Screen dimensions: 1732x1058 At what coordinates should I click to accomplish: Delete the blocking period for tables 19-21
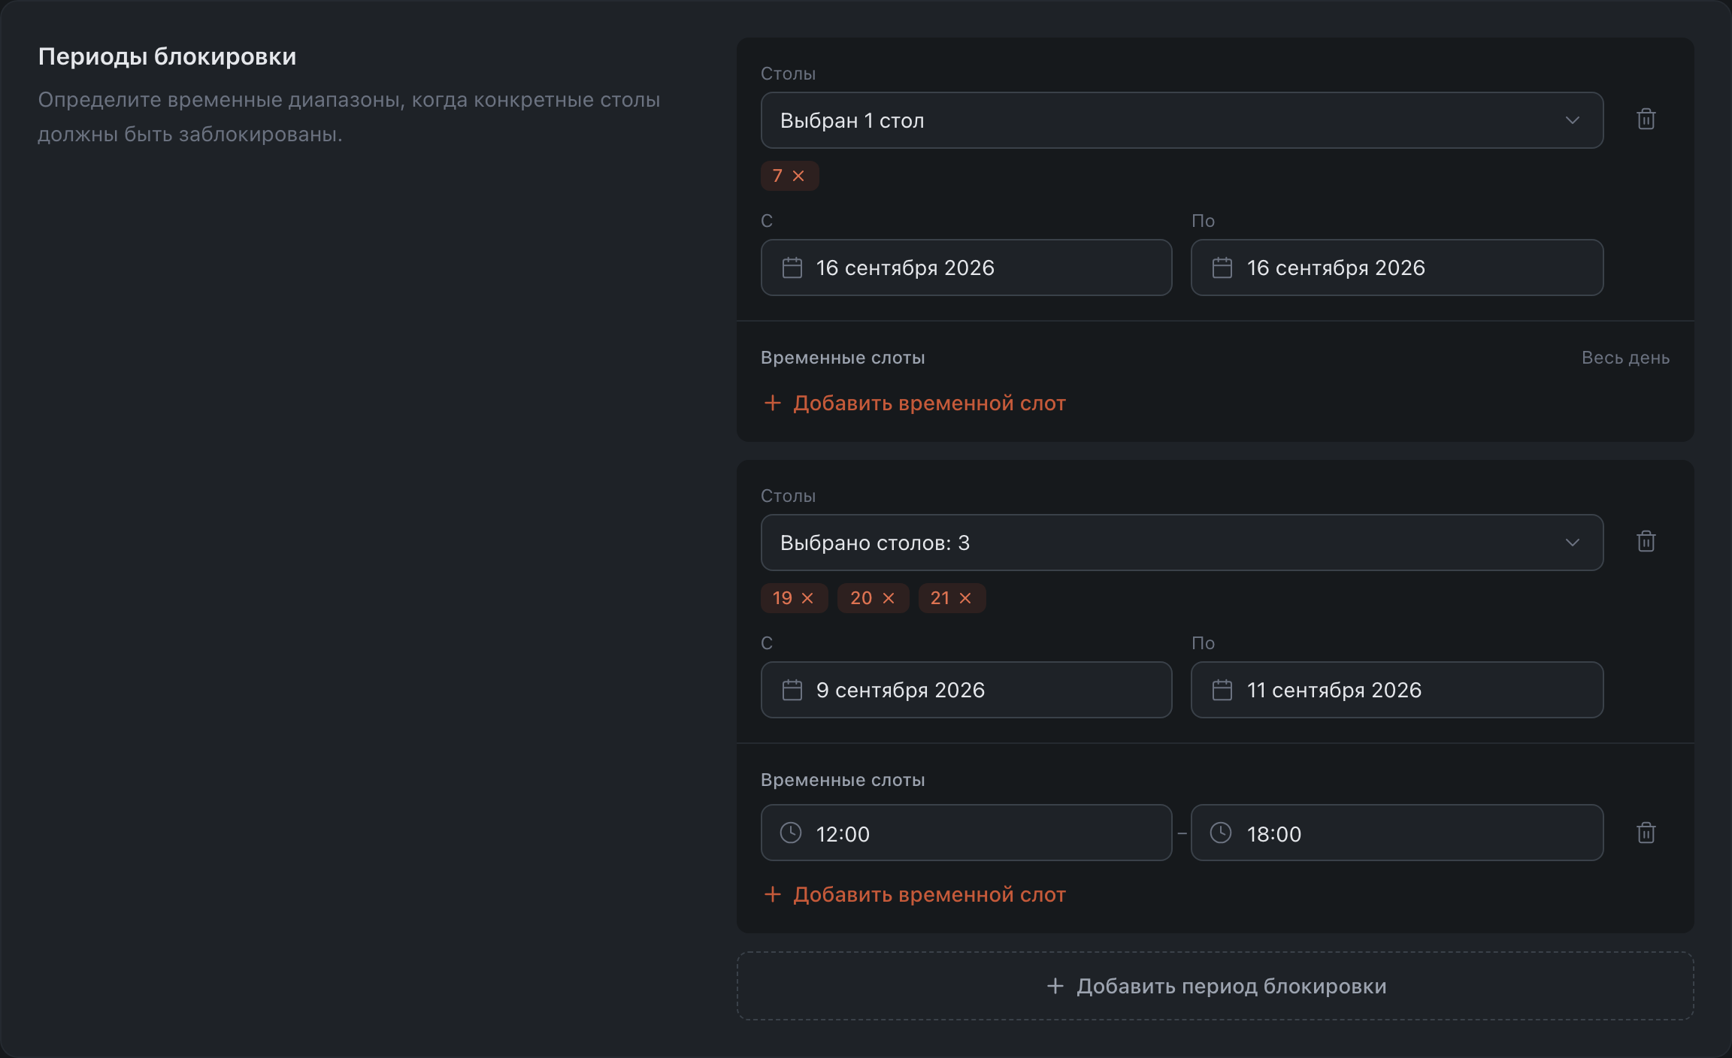coord(1646,542)
